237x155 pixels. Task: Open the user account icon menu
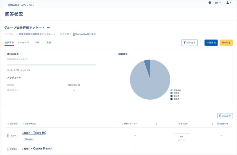pyautogui.click(x=229, y=3)
